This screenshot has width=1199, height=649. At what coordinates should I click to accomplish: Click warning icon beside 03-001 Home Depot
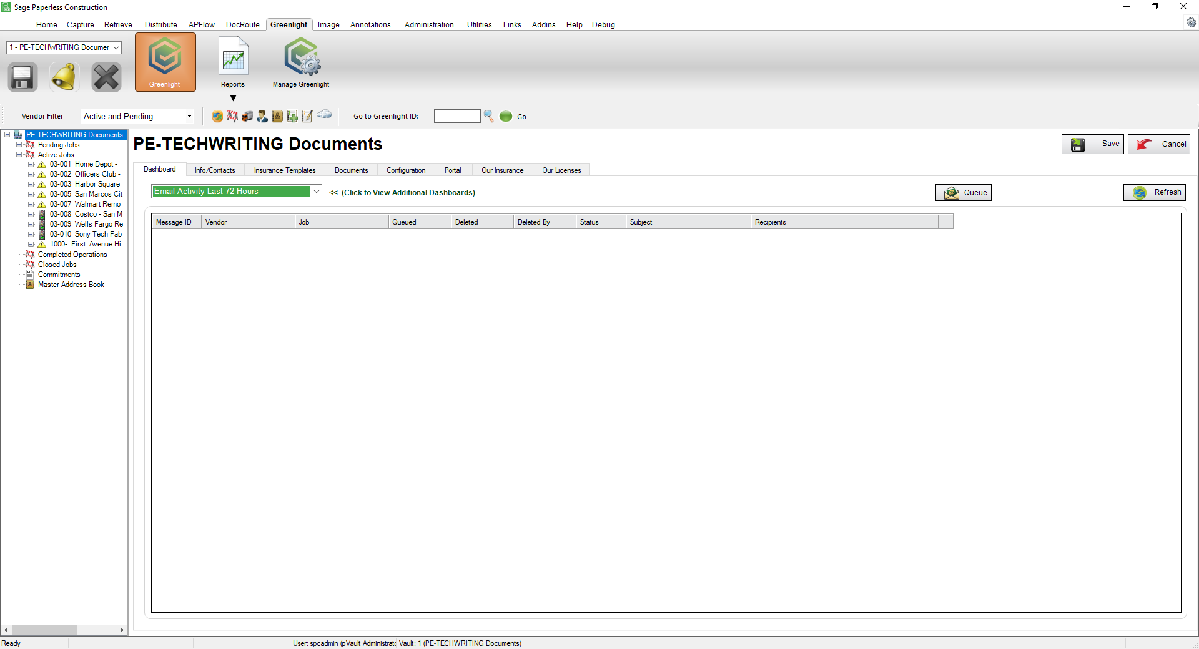(x=42, y=165)
